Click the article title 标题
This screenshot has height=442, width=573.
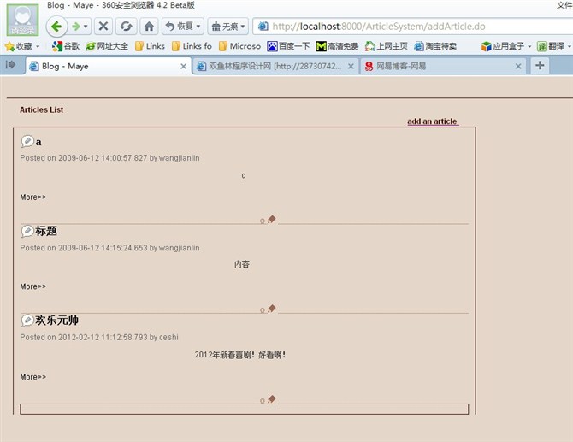(x=46, y=231)
